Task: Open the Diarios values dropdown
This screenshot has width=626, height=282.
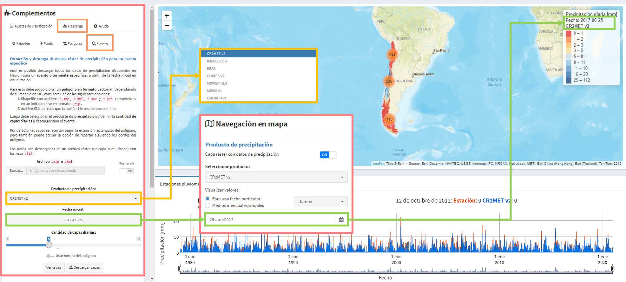Action: coord(320,202)
